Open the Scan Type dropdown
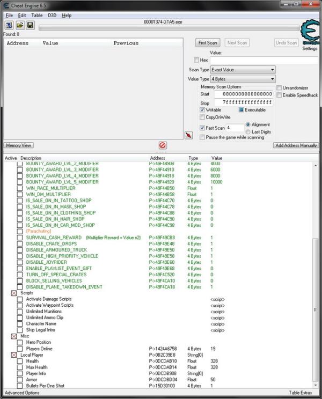Screen dimensions: 322x399 coord(243,70)
